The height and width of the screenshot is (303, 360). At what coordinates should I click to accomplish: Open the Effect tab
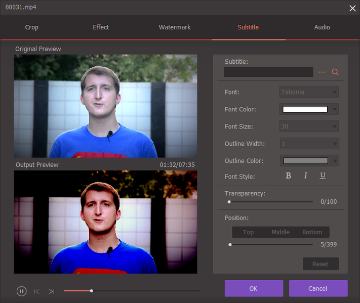tap(101, 27)
